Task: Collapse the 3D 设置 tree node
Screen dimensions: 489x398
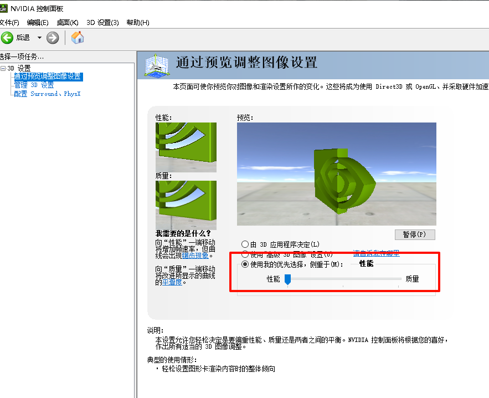Action: tap(3, 68)
